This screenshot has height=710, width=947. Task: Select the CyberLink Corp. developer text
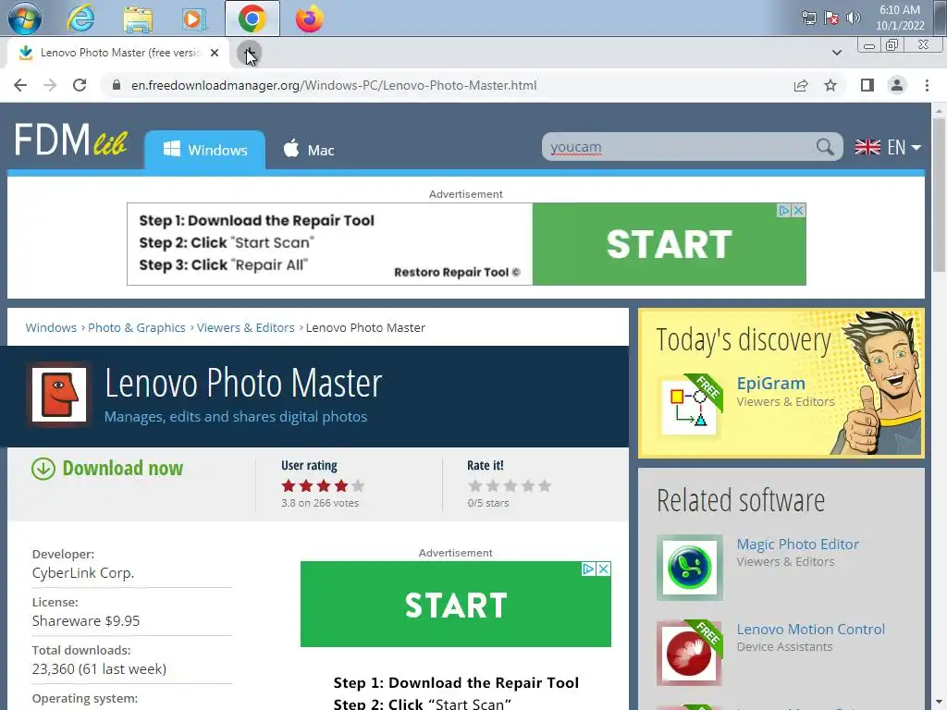coord(83,573)
